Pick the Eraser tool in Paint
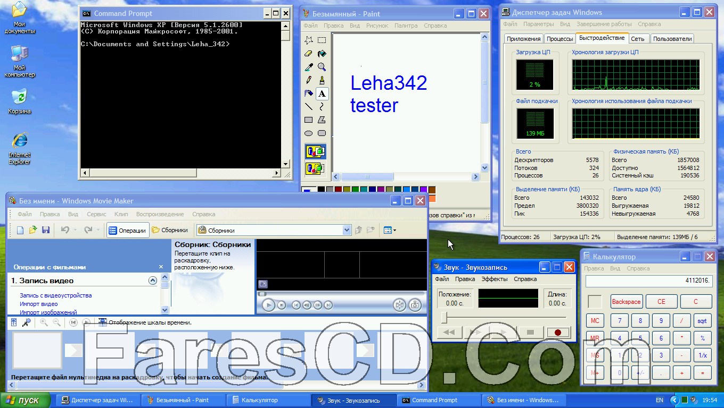 coord(309,54)
